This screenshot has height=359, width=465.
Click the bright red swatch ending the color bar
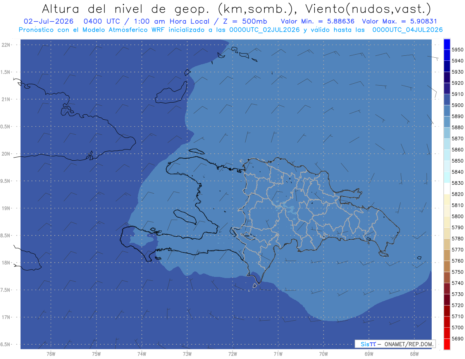point(447,344)
